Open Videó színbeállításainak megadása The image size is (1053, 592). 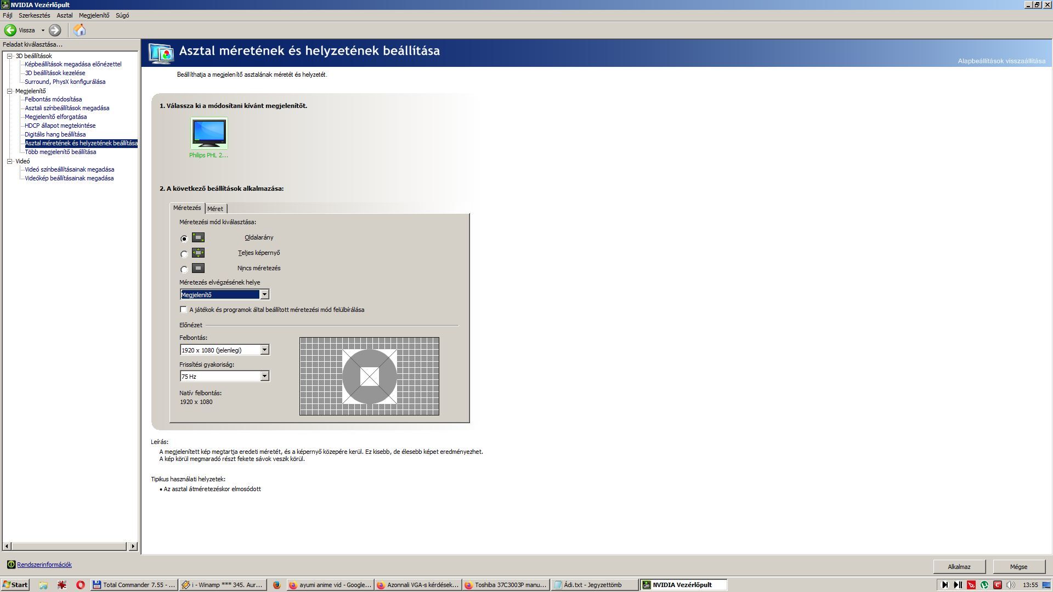tap(70, 169)
